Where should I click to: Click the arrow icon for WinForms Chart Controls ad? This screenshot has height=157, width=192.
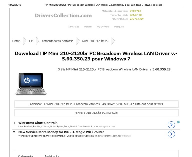[x=171, y=125]
